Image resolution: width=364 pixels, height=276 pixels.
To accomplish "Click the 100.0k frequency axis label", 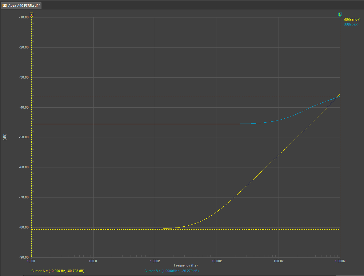I will tap(278, 261).
